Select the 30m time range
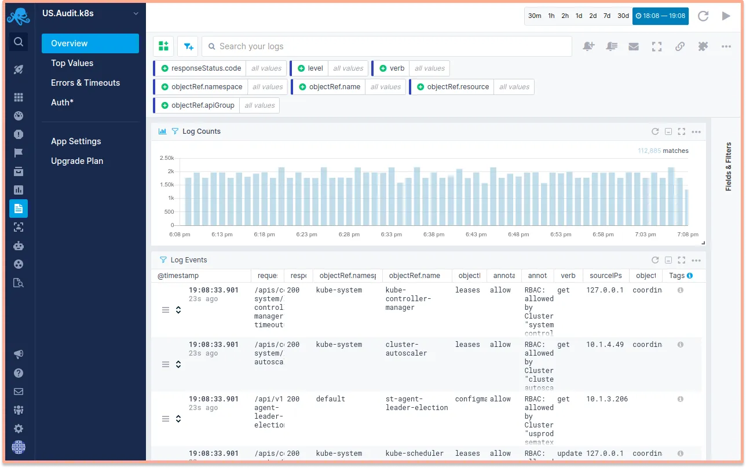 [x=535, y=16]
